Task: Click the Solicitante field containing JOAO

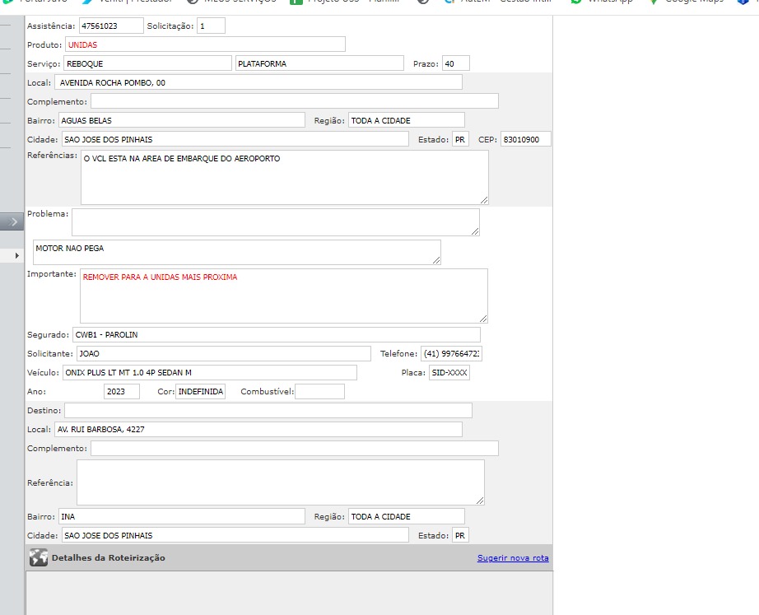Action: click(x=224, y=353)
